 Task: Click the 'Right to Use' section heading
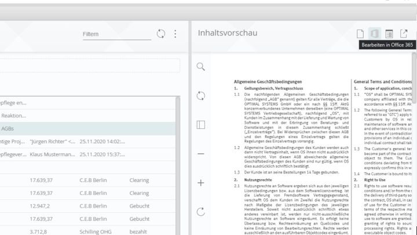click(x=375, y=180)
